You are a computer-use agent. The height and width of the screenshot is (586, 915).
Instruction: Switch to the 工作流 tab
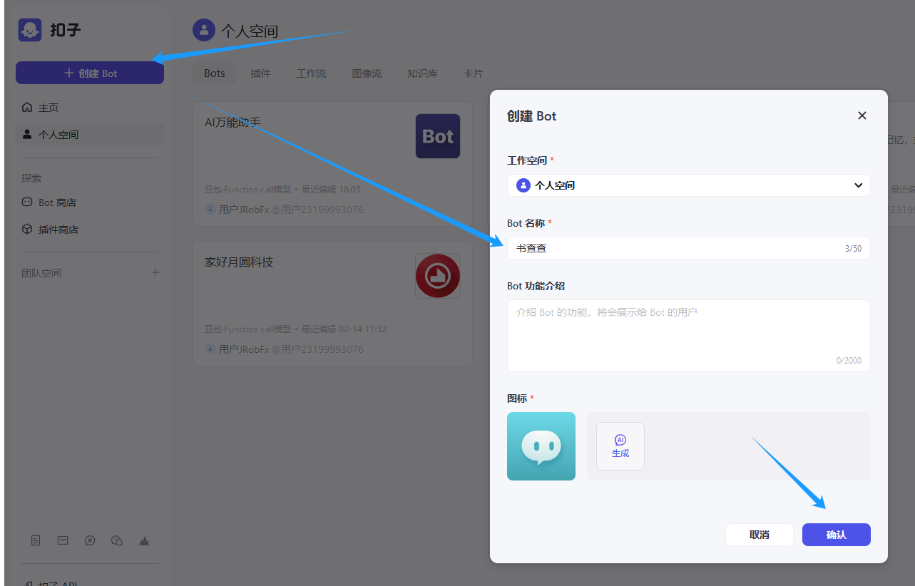pos(311,73)
